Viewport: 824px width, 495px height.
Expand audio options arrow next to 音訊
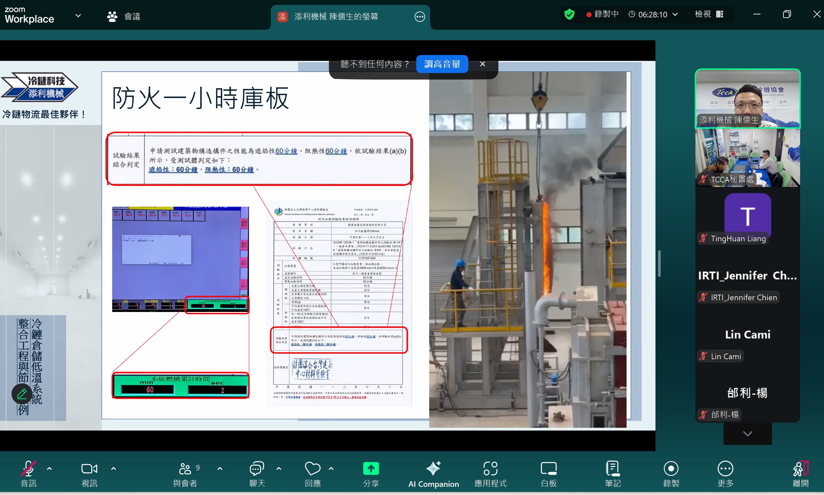49,468
